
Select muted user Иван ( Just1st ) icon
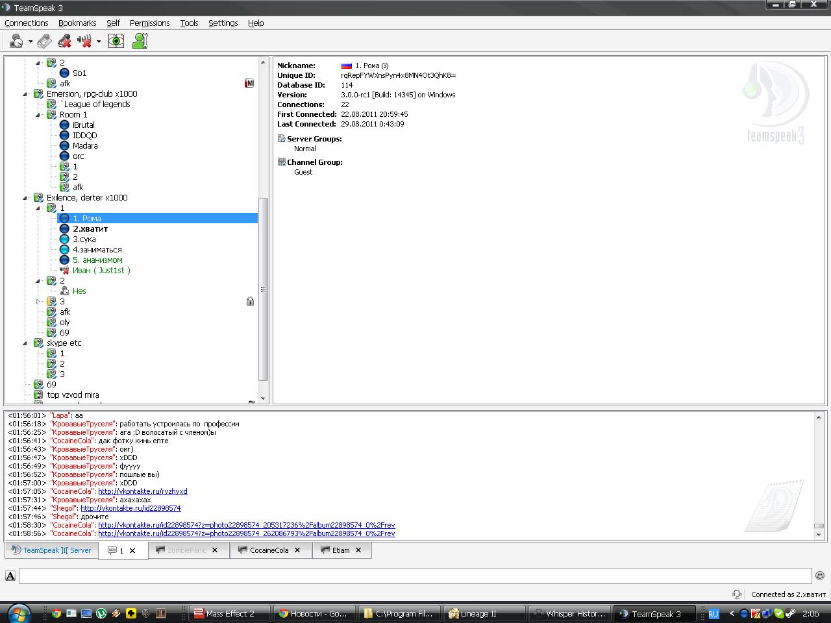(64, 271)
